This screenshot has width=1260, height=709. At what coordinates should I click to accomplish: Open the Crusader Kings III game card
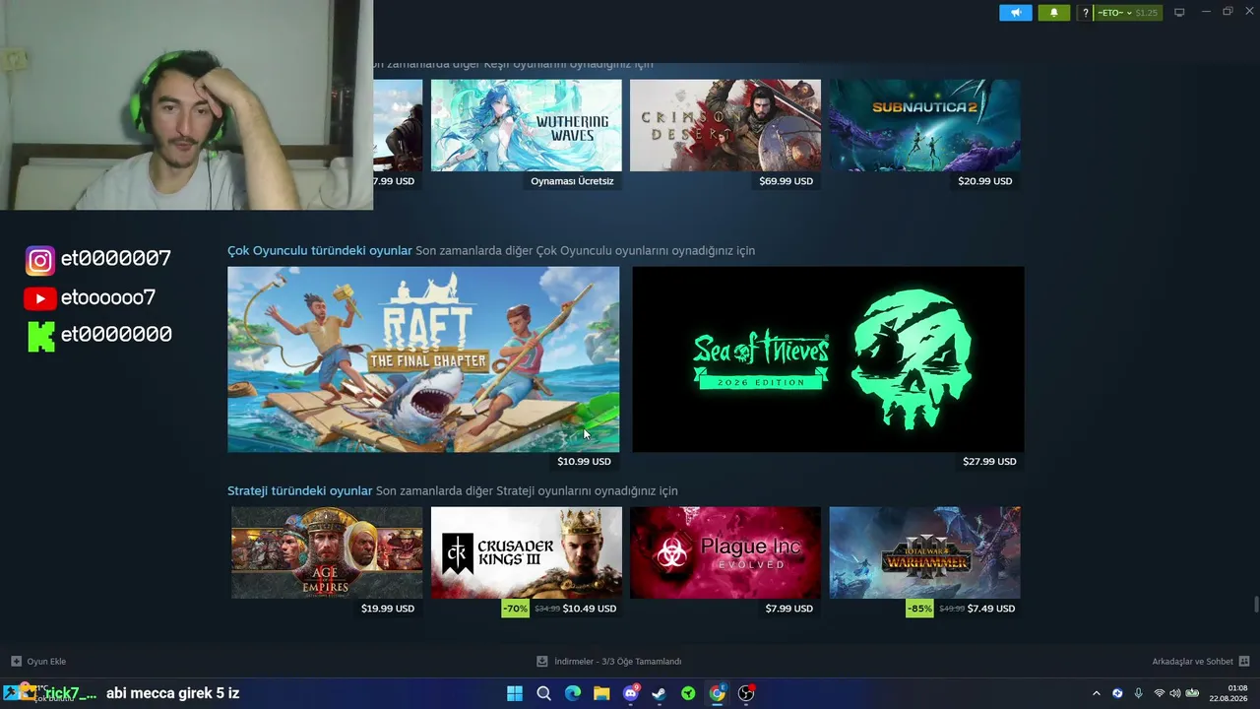[x=527, y=552]
